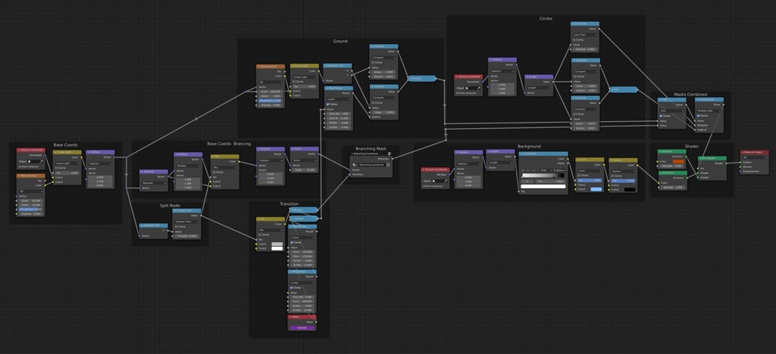Click Roughness slider on Ground Noise Texture

(x=270, y=100)
